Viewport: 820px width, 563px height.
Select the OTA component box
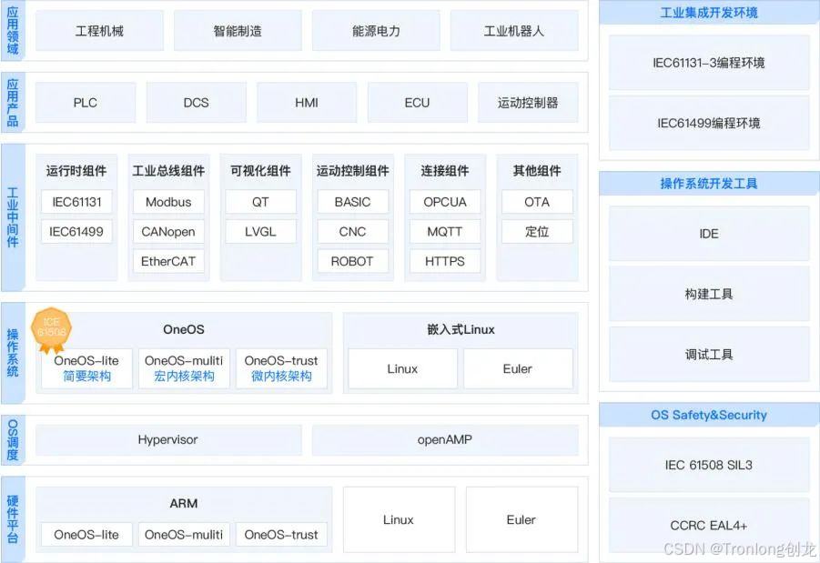[x=537, y=202]
